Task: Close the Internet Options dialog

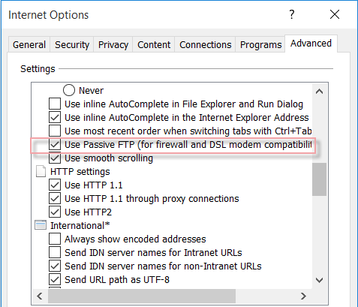Action: tap(335, 14)
